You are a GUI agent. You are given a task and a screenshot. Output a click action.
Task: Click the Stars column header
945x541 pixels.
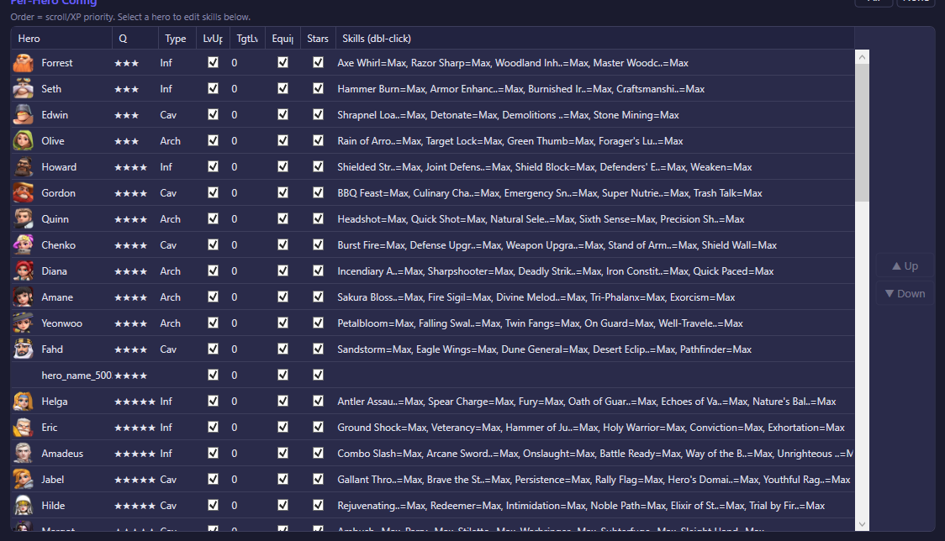[x=318, y=39]
